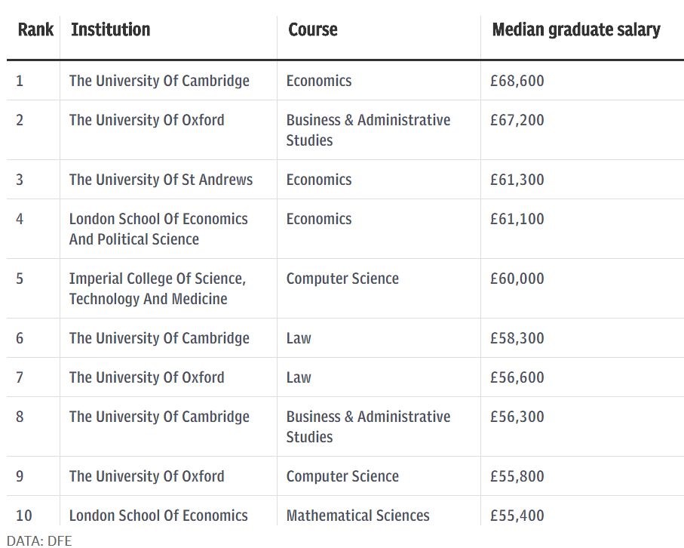
Task: Select Imperial College Of Science, Technology And Medicine
Action: click(x=157, y=288)
